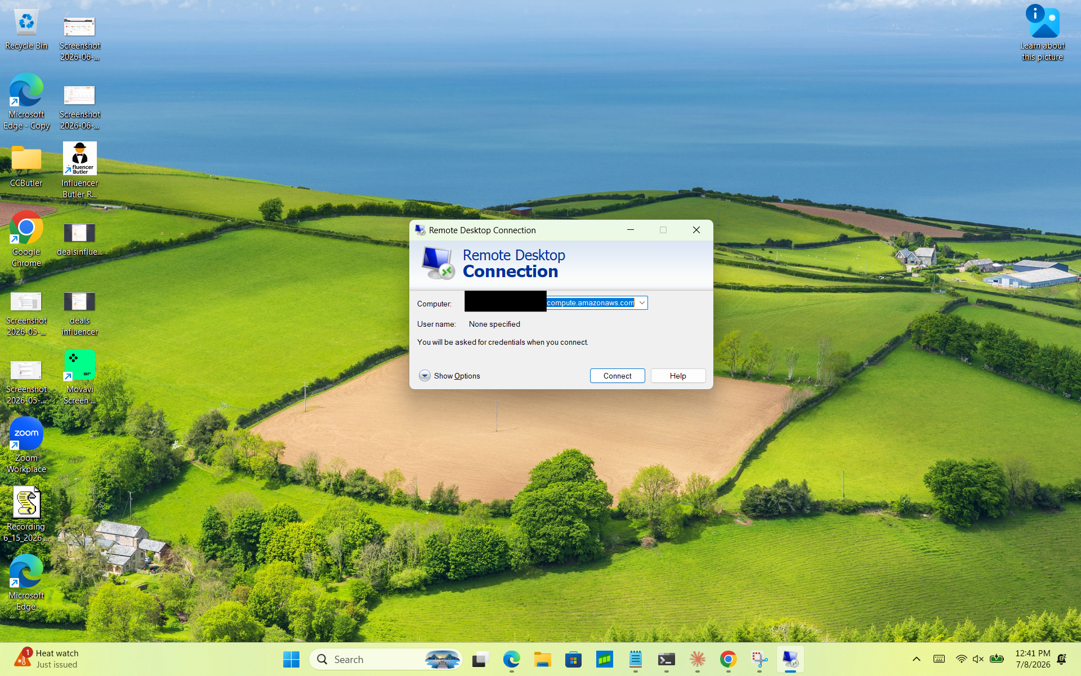Select the Google Chrome desktop shortcut

[x=26, y=239]
